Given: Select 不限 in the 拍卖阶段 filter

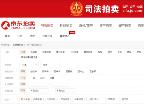Looking at the screenshot, I should (x=23, y=78).
